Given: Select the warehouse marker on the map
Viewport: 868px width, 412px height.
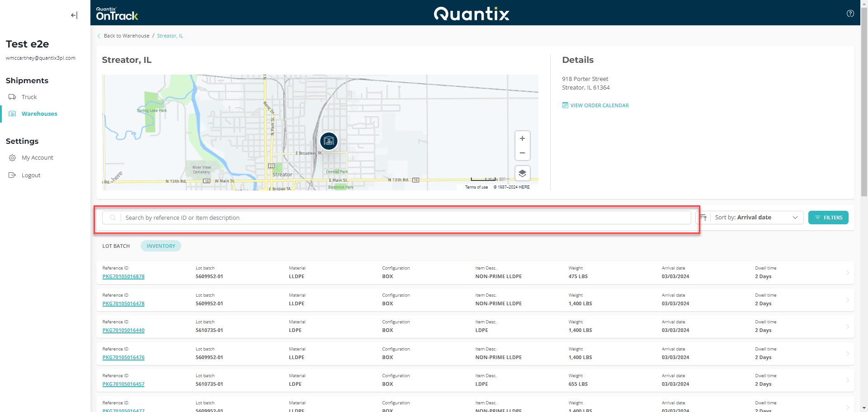Looking at the screenshot, I should tap(329, 141).
